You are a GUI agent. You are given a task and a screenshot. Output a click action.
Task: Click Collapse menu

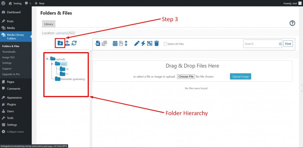(x=13, y=132)
